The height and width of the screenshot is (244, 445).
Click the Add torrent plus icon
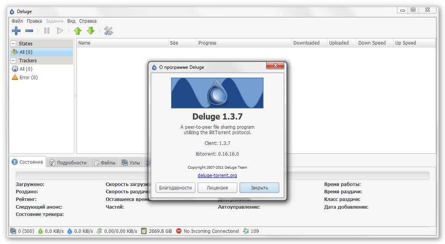click(16, 31)
